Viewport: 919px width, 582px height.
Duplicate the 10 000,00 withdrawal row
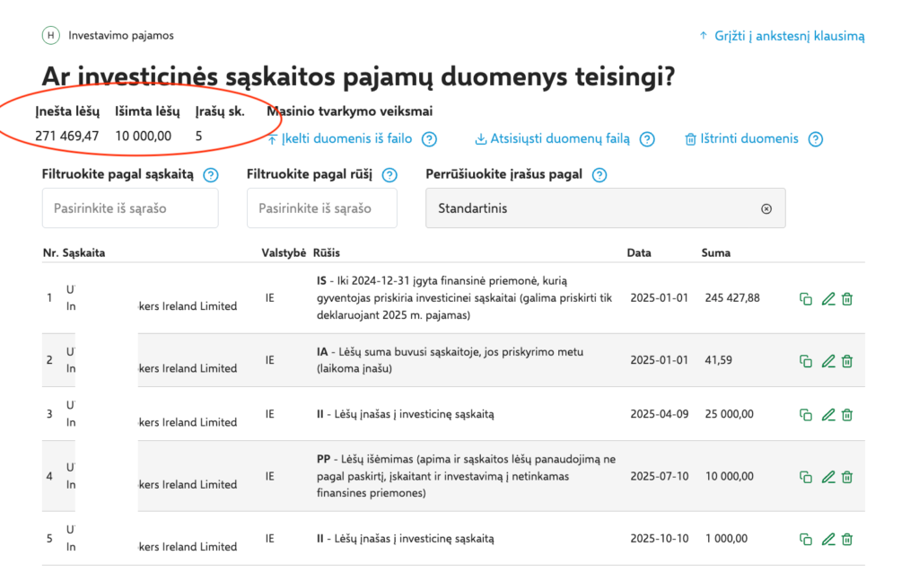click(806, 477)
